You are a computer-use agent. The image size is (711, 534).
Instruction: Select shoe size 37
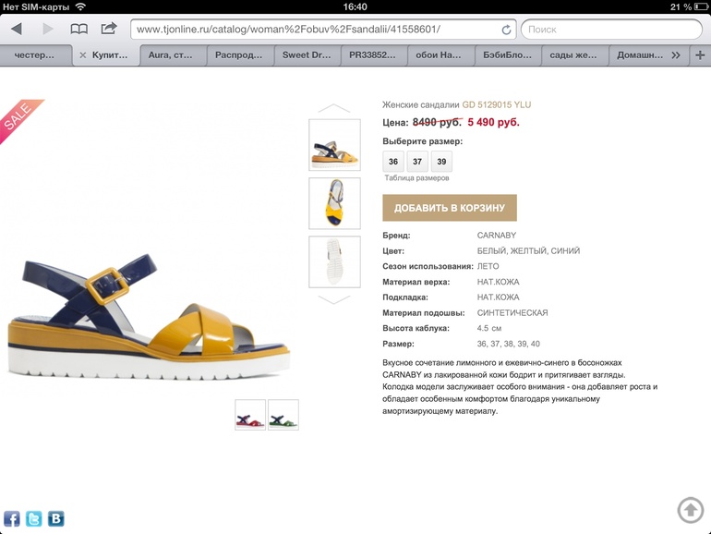pyautogui.click(x=417, y=162)
